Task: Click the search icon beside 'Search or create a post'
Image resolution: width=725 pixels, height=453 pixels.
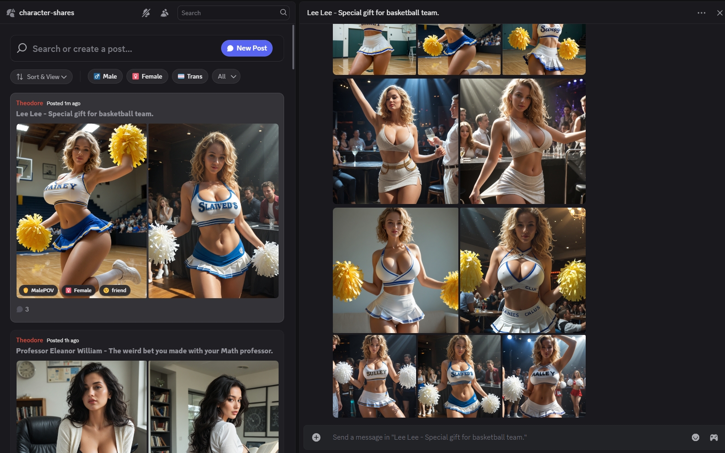Action: [22, 48]
